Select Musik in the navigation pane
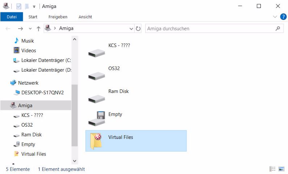This screenshot has width=288, height=174. coord(28,41)
